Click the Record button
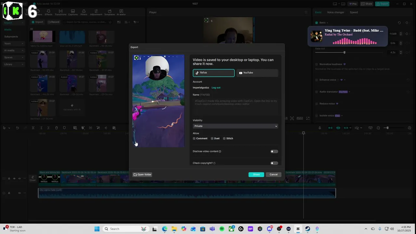416x234 pixels. tap(54, 22)
